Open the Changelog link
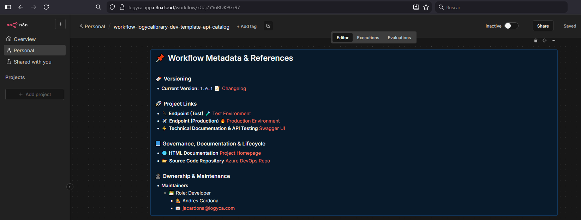This screenshot has width=581, height=220. pos(234,89)
